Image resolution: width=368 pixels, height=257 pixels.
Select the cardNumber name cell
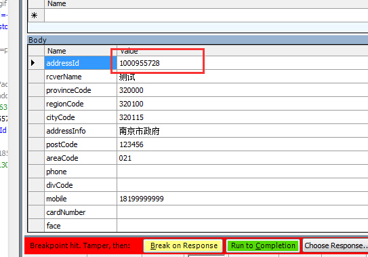(x=81, y=212)
